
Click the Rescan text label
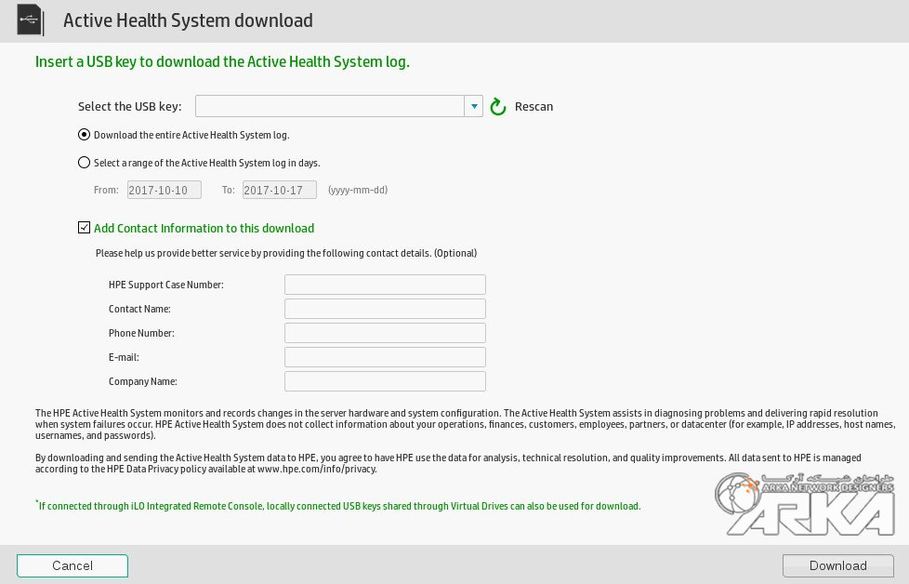(x=534, y=106)
